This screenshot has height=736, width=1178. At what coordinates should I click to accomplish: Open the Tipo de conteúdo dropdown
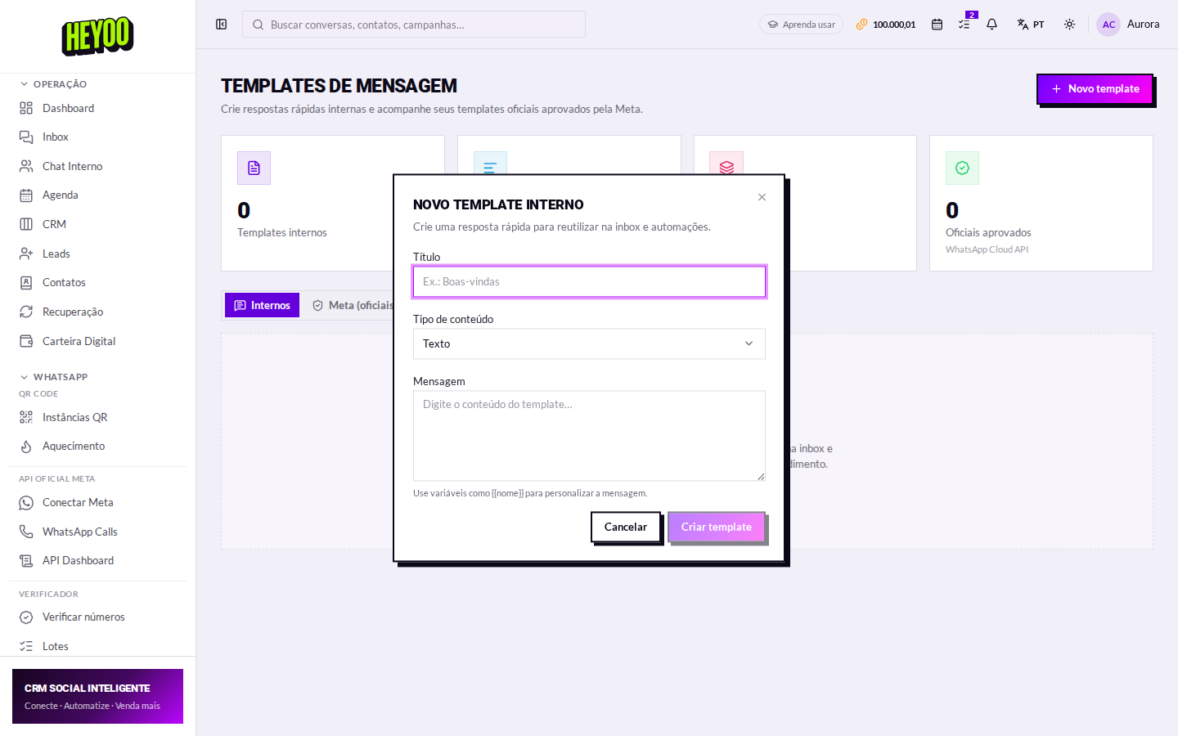point(589,343)
